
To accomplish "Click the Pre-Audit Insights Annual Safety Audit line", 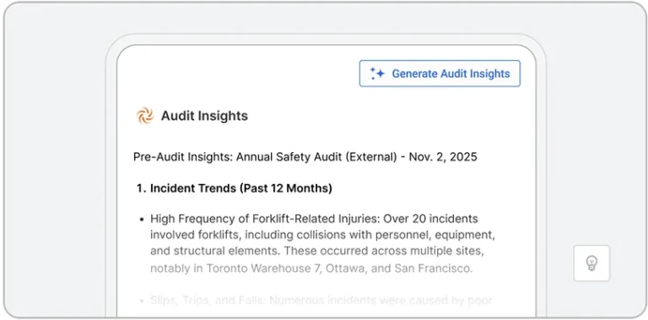I will 305,157.
